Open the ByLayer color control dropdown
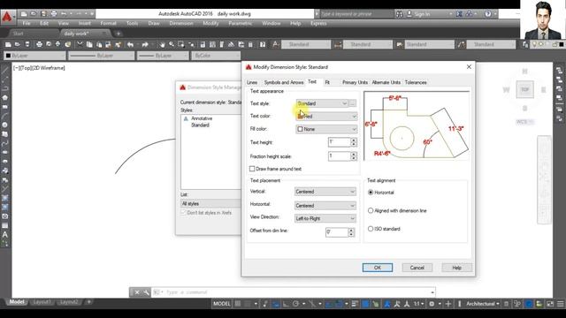This screenshot has height=318, width=566. [x=35, y=56]
